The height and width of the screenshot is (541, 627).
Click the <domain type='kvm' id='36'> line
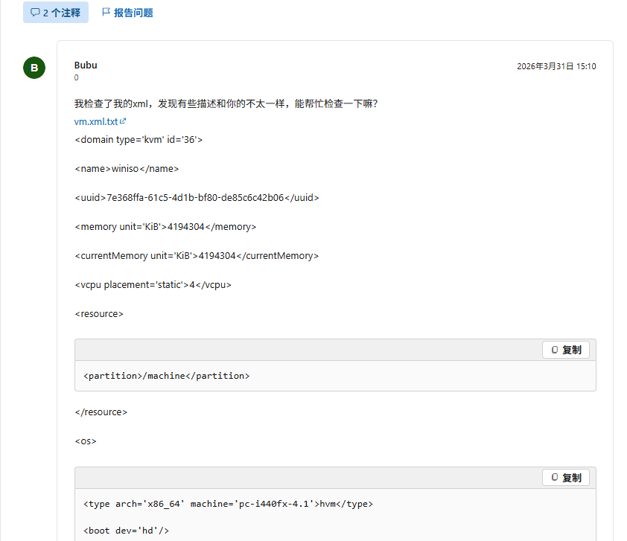pyautogui.click(x=139, y=139)
